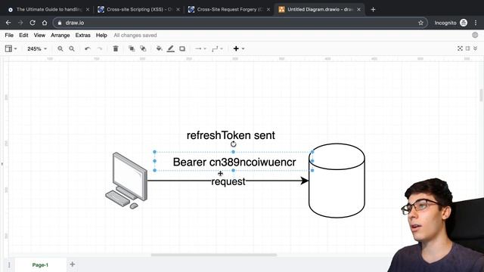
Task: Go to browser home page
Action: coord(45,23)
